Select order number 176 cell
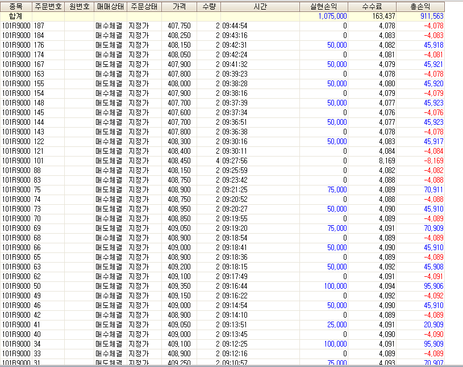 pyautogui.click(x=39, y=45)
